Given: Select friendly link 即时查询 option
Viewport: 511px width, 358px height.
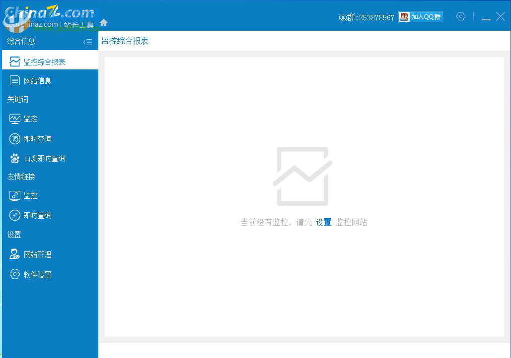Looking at the screenshot, I should click(37, 215).
